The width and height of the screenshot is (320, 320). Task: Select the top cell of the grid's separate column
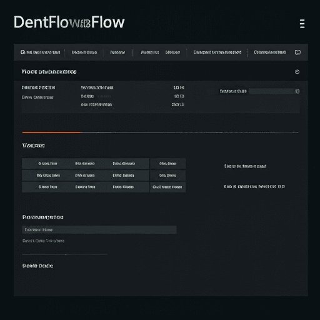tap(167, 164)
